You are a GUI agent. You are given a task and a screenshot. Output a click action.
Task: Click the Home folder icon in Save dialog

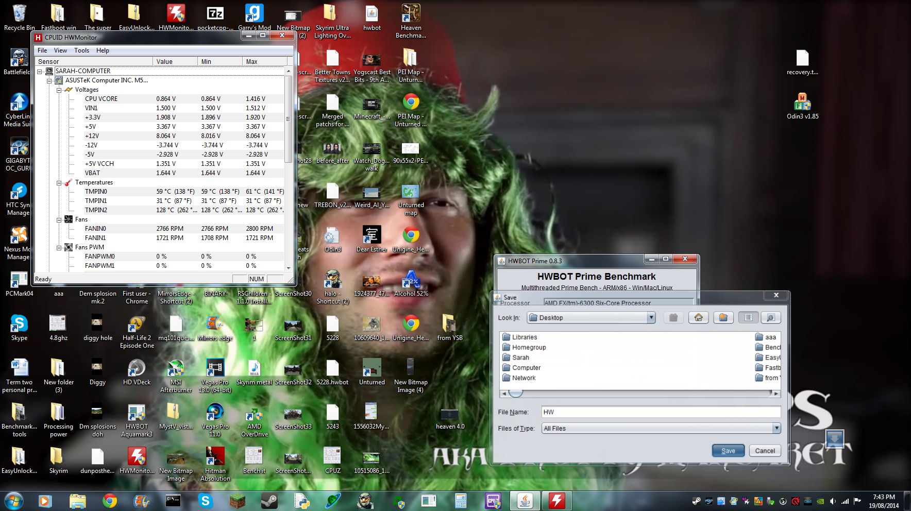699,317
